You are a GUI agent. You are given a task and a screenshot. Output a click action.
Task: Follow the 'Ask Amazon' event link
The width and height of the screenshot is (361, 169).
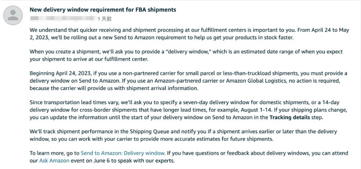coord(54,161)
